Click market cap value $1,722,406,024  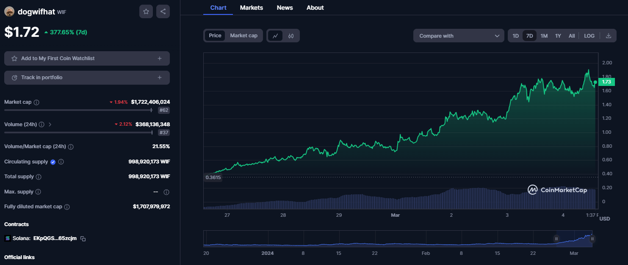150,102
